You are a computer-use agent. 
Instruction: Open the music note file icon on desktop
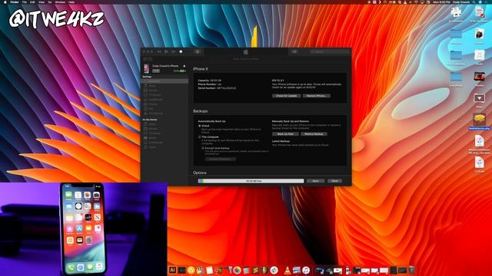[x=479, y=56]
